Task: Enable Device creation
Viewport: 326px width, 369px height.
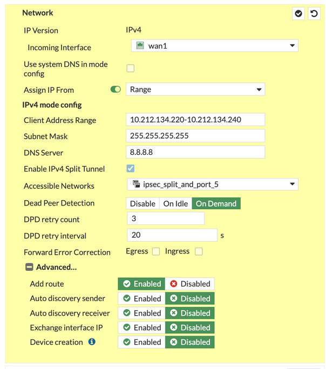Action: pyautogui.click(x=141, y=342)
